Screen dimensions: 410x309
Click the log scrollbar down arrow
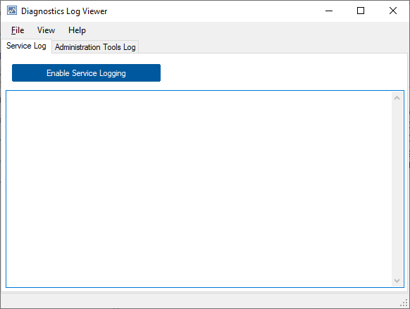[x=397, y=281]
